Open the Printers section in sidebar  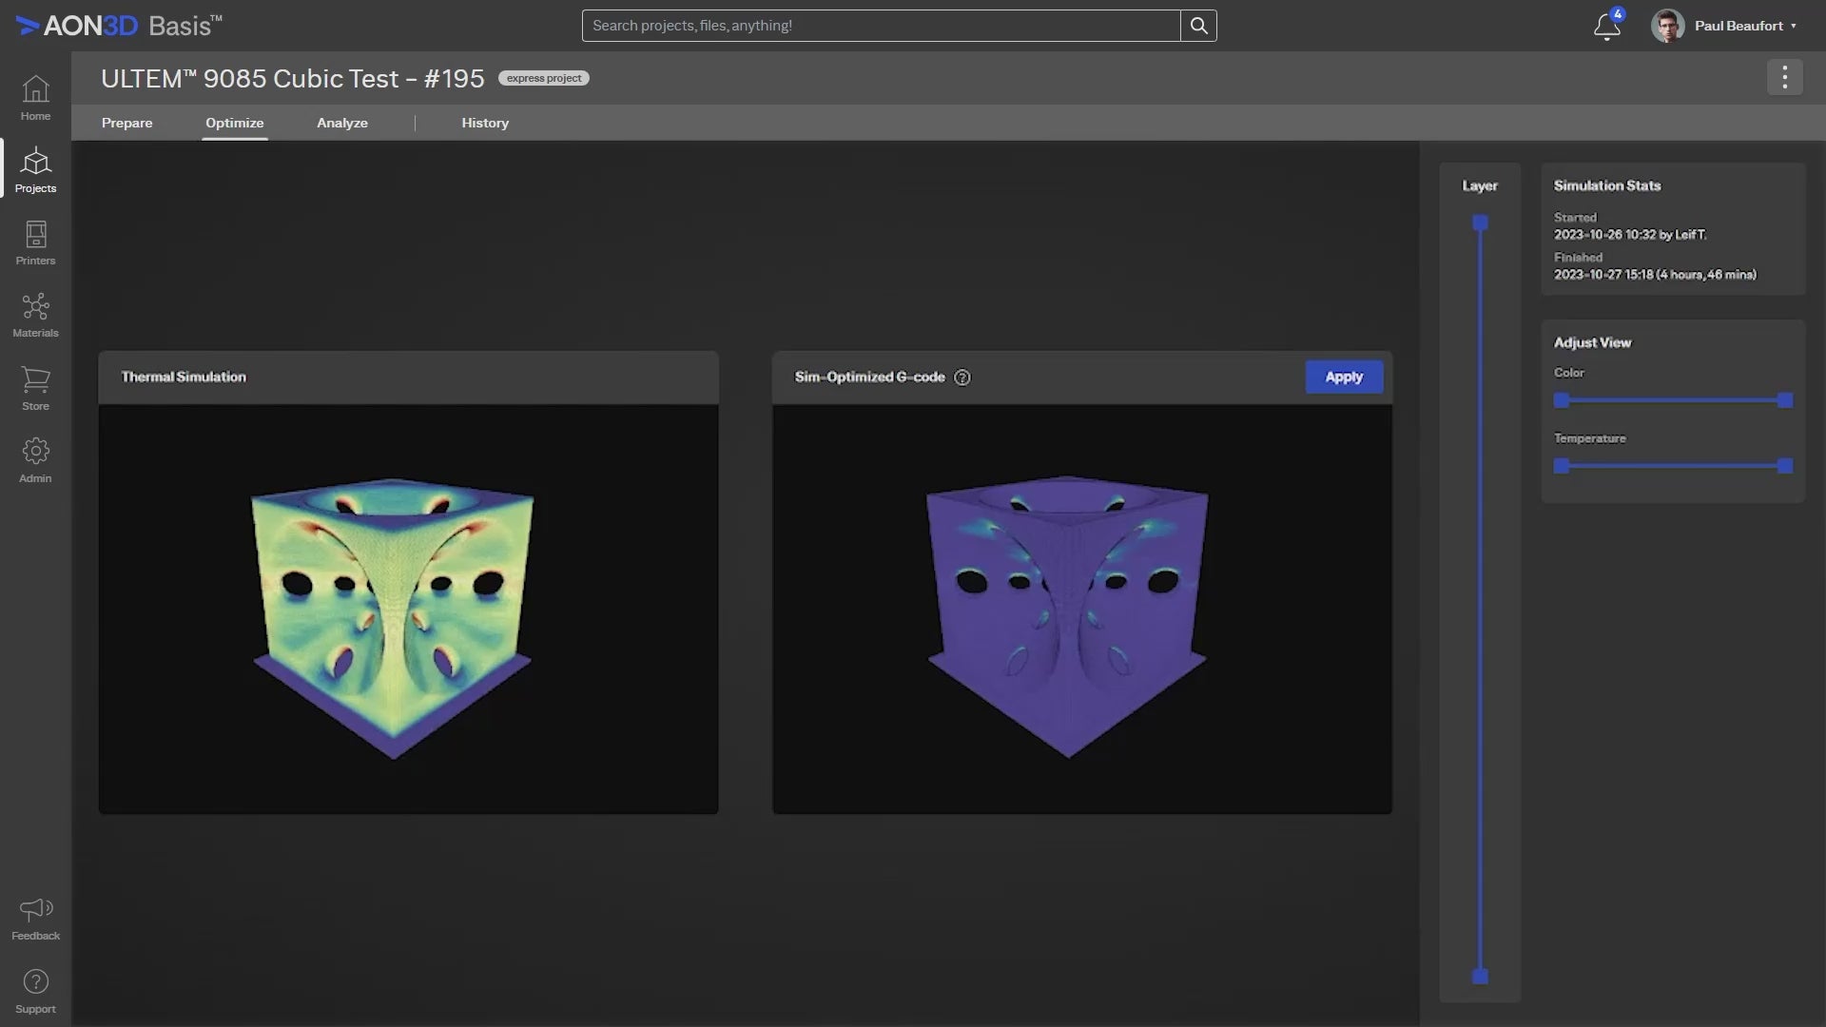[x=35, y=243]
